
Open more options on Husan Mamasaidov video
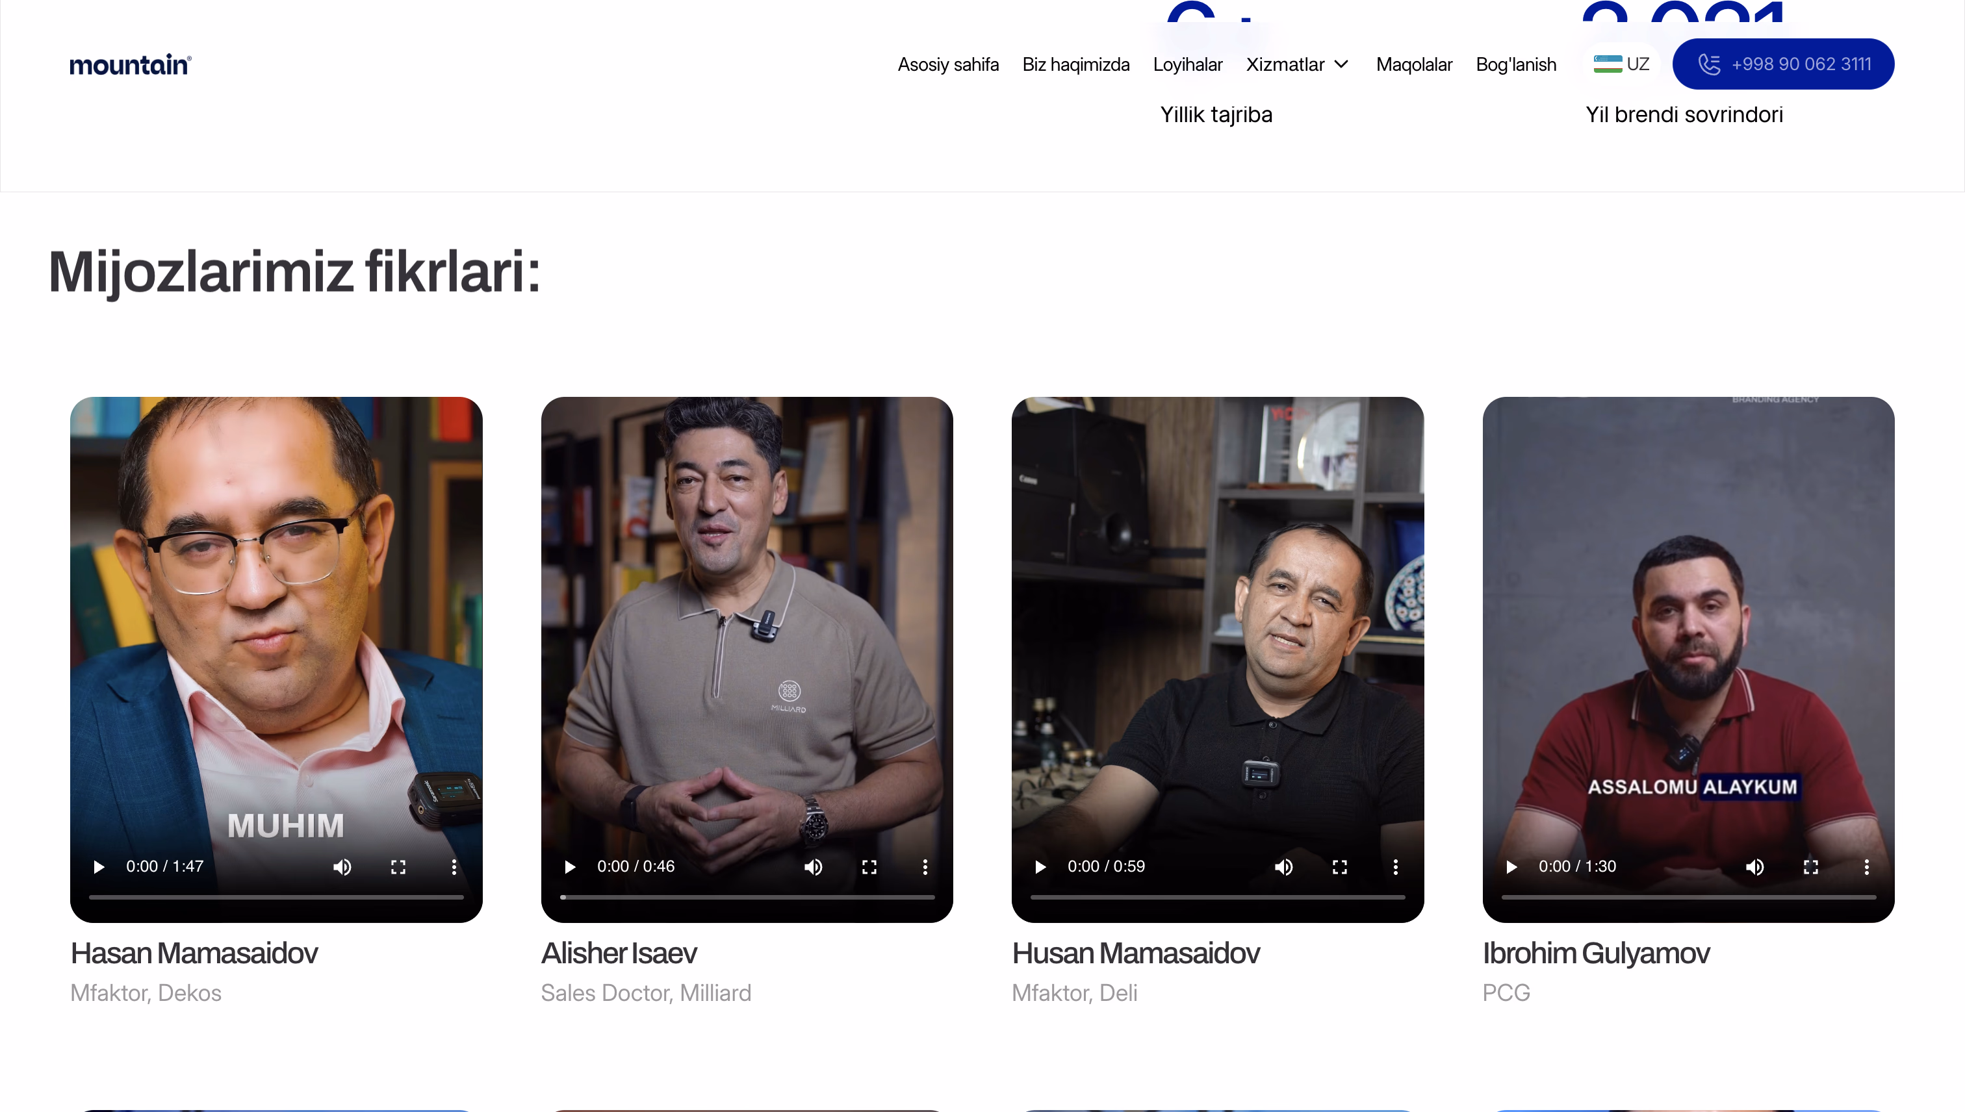(1396, 867)
